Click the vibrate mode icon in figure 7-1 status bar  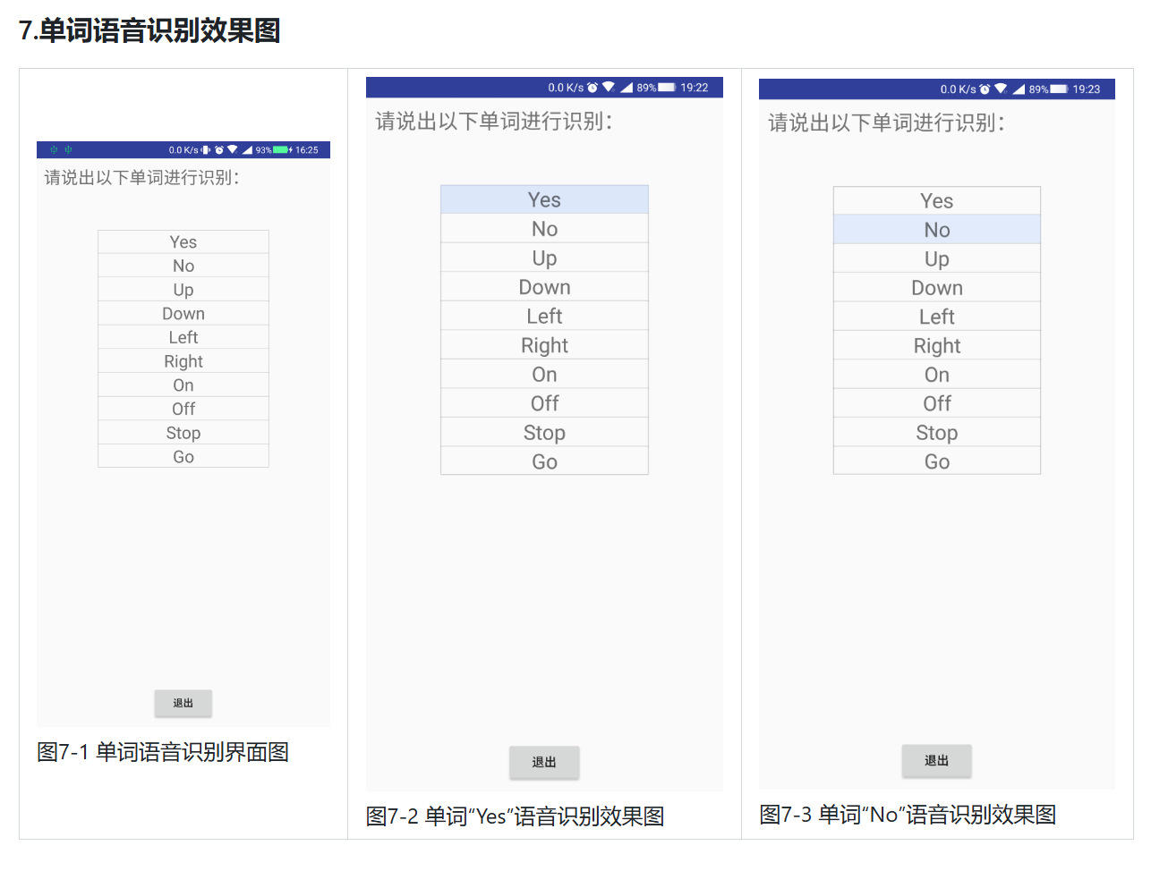tap(206, 150)
